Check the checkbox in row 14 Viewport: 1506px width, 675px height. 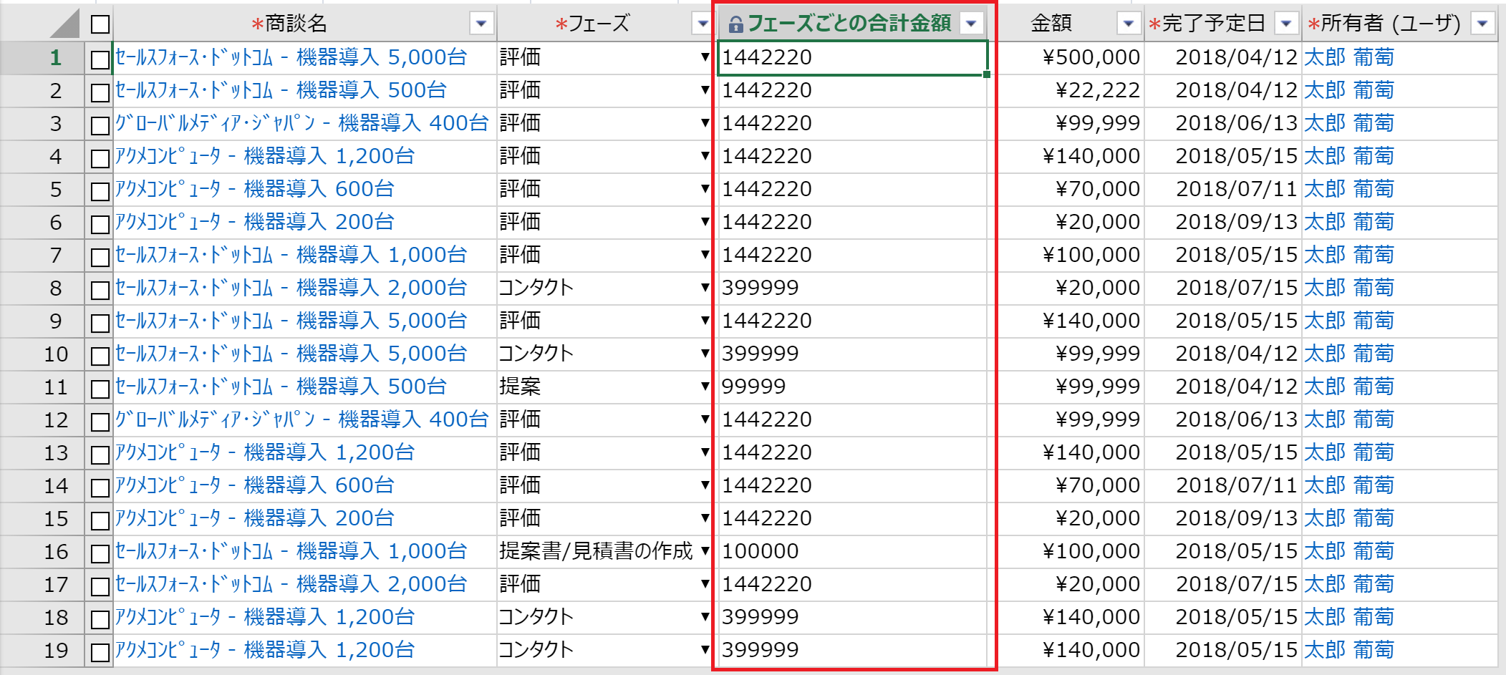(100, 487)
